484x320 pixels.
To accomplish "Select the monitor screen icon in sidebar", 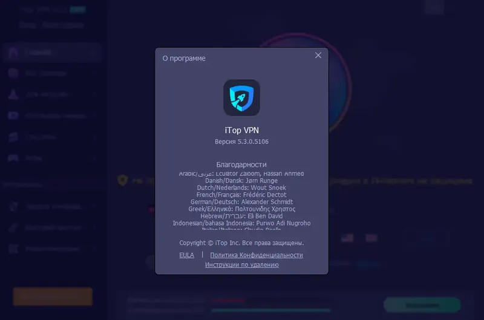I will (x=13, y=116).
